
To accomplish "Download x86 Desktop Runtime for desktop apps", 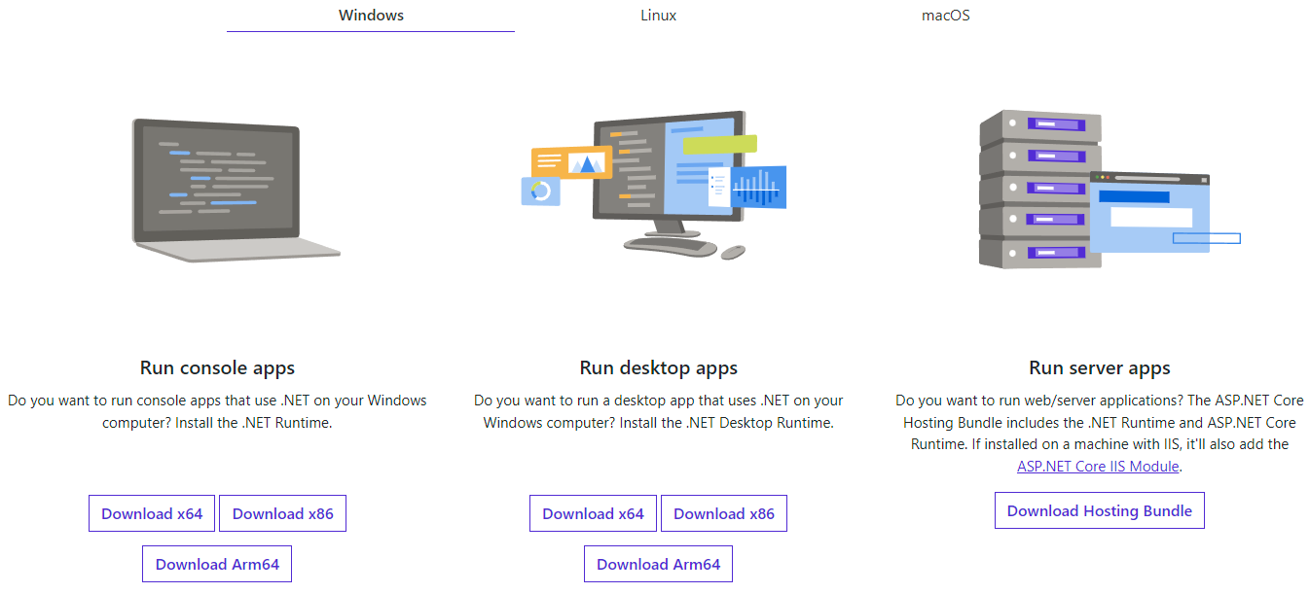I will click(724, 513).
